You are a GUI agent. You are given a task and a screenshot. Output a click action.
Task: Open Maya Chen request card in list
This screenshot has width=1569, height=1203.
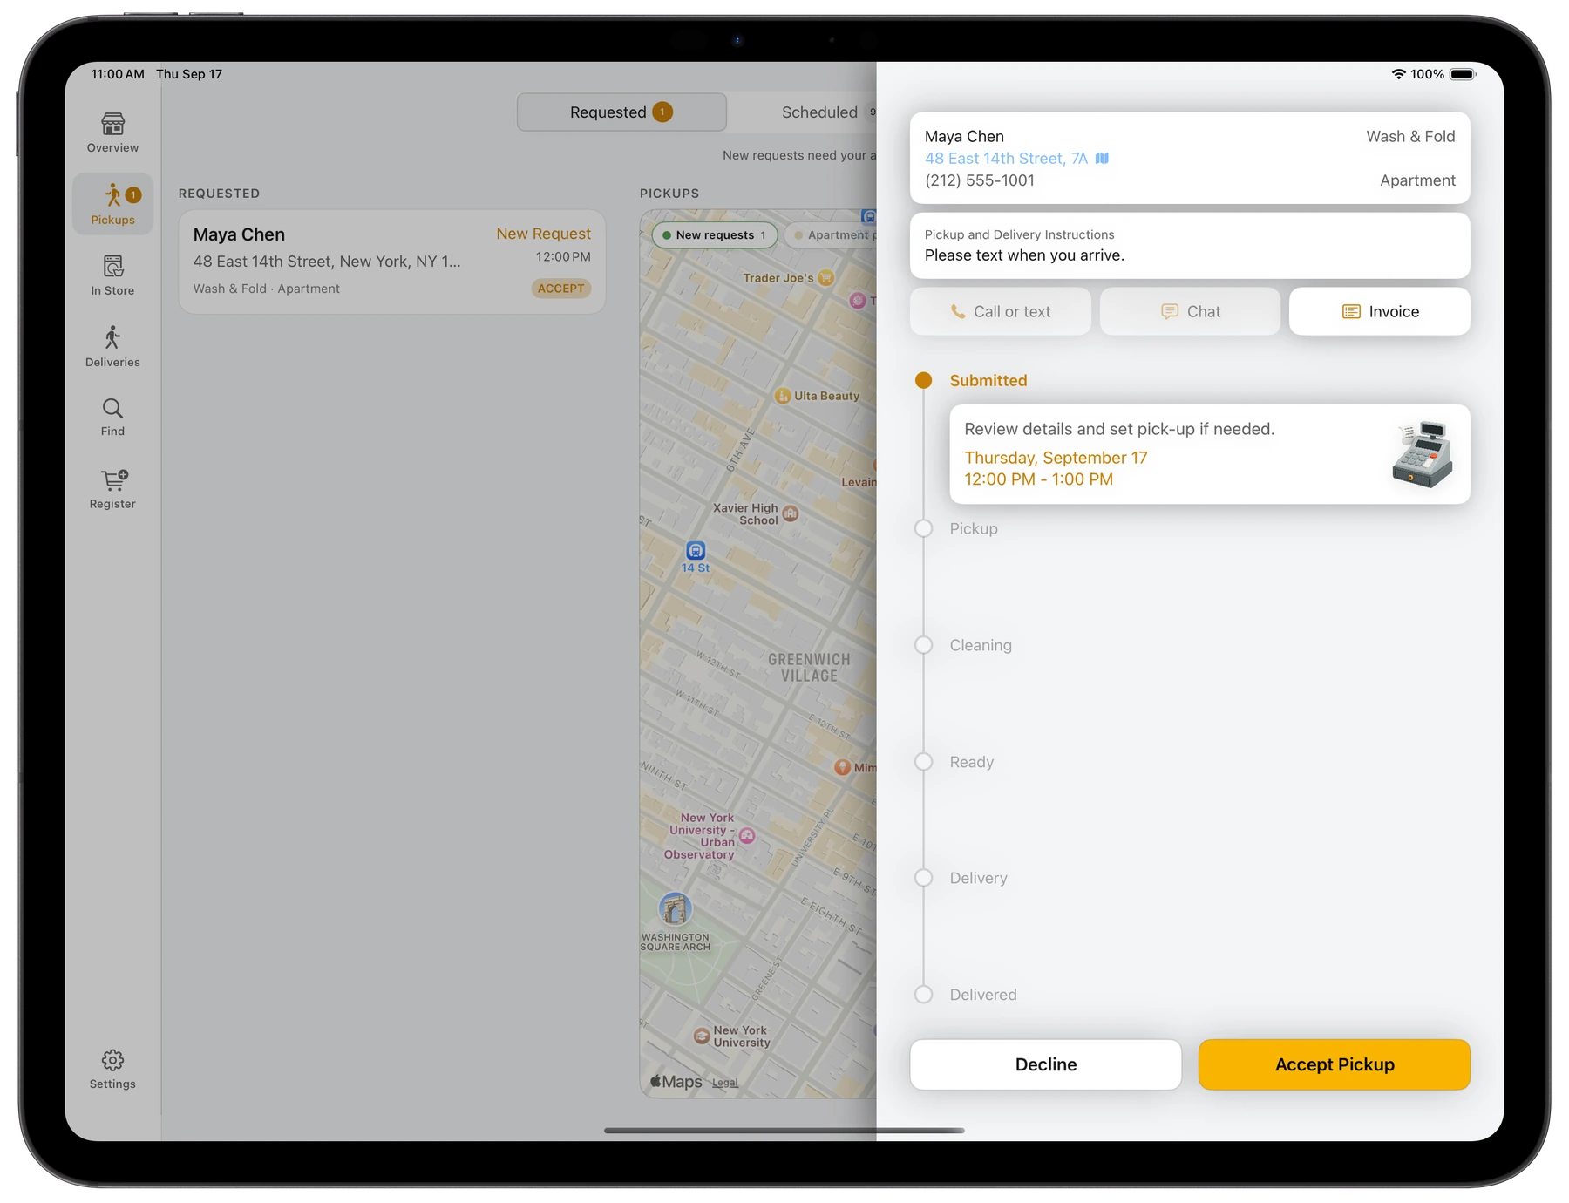[x=391, y=262]
